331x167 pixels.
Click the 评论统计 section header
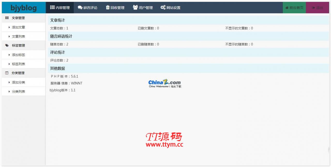click(189, 52)
